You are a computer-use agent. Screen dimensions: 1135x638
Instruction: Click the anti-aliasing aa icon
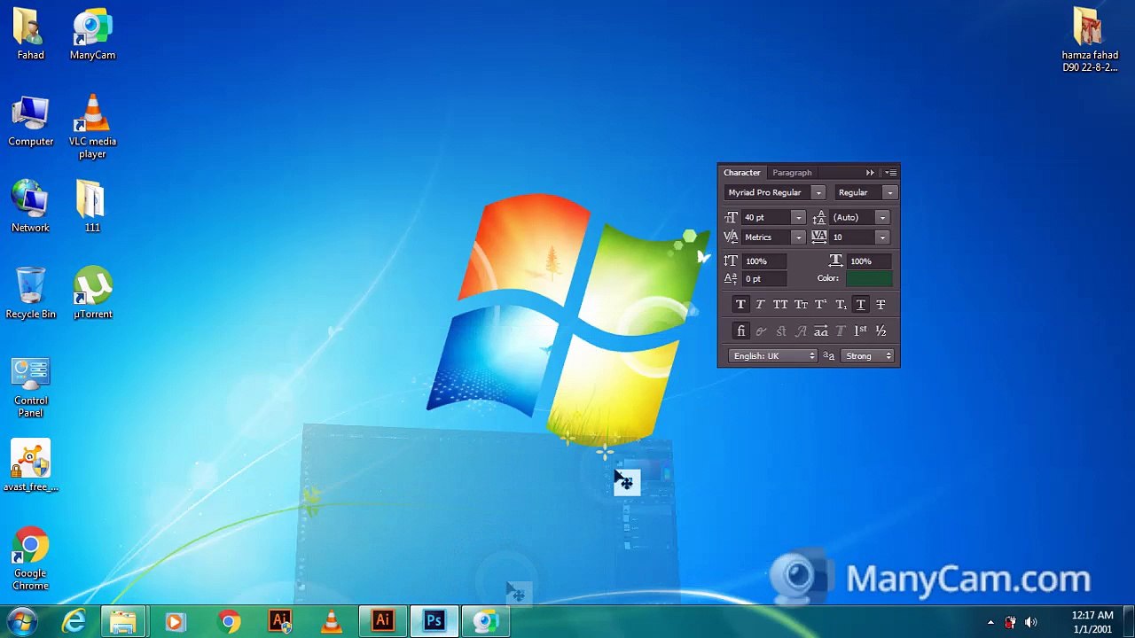click(829, 356)
